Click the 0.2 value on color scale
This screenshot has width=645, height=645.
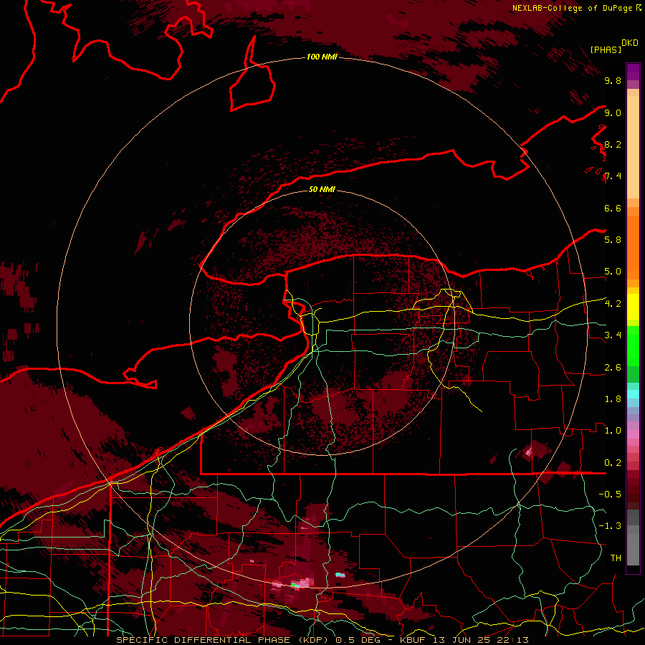click(x=613, y=463)
